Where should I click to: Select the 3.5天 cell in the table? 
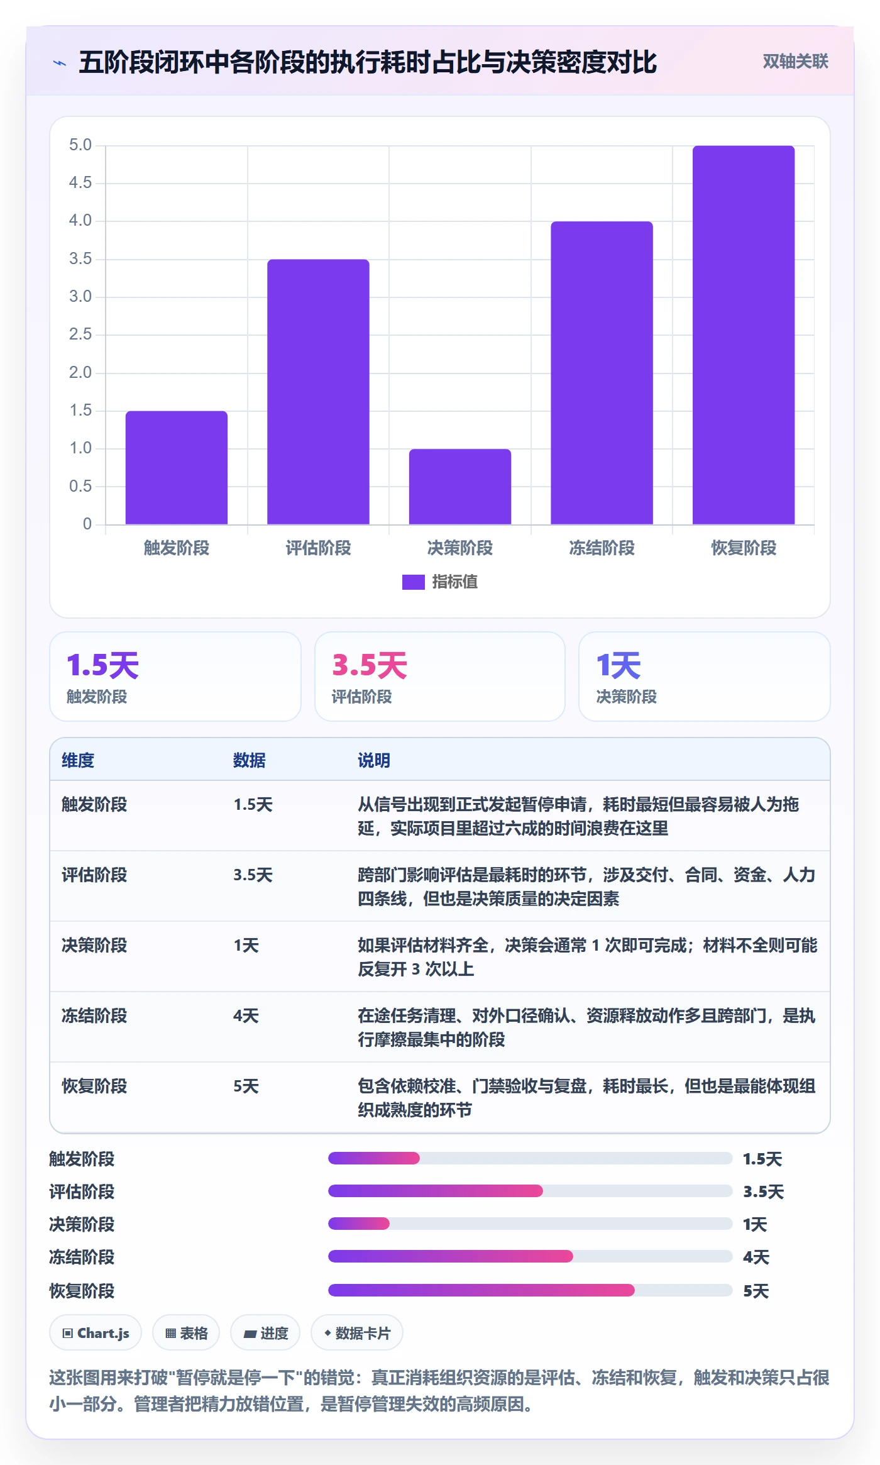[x=253, y=875]
